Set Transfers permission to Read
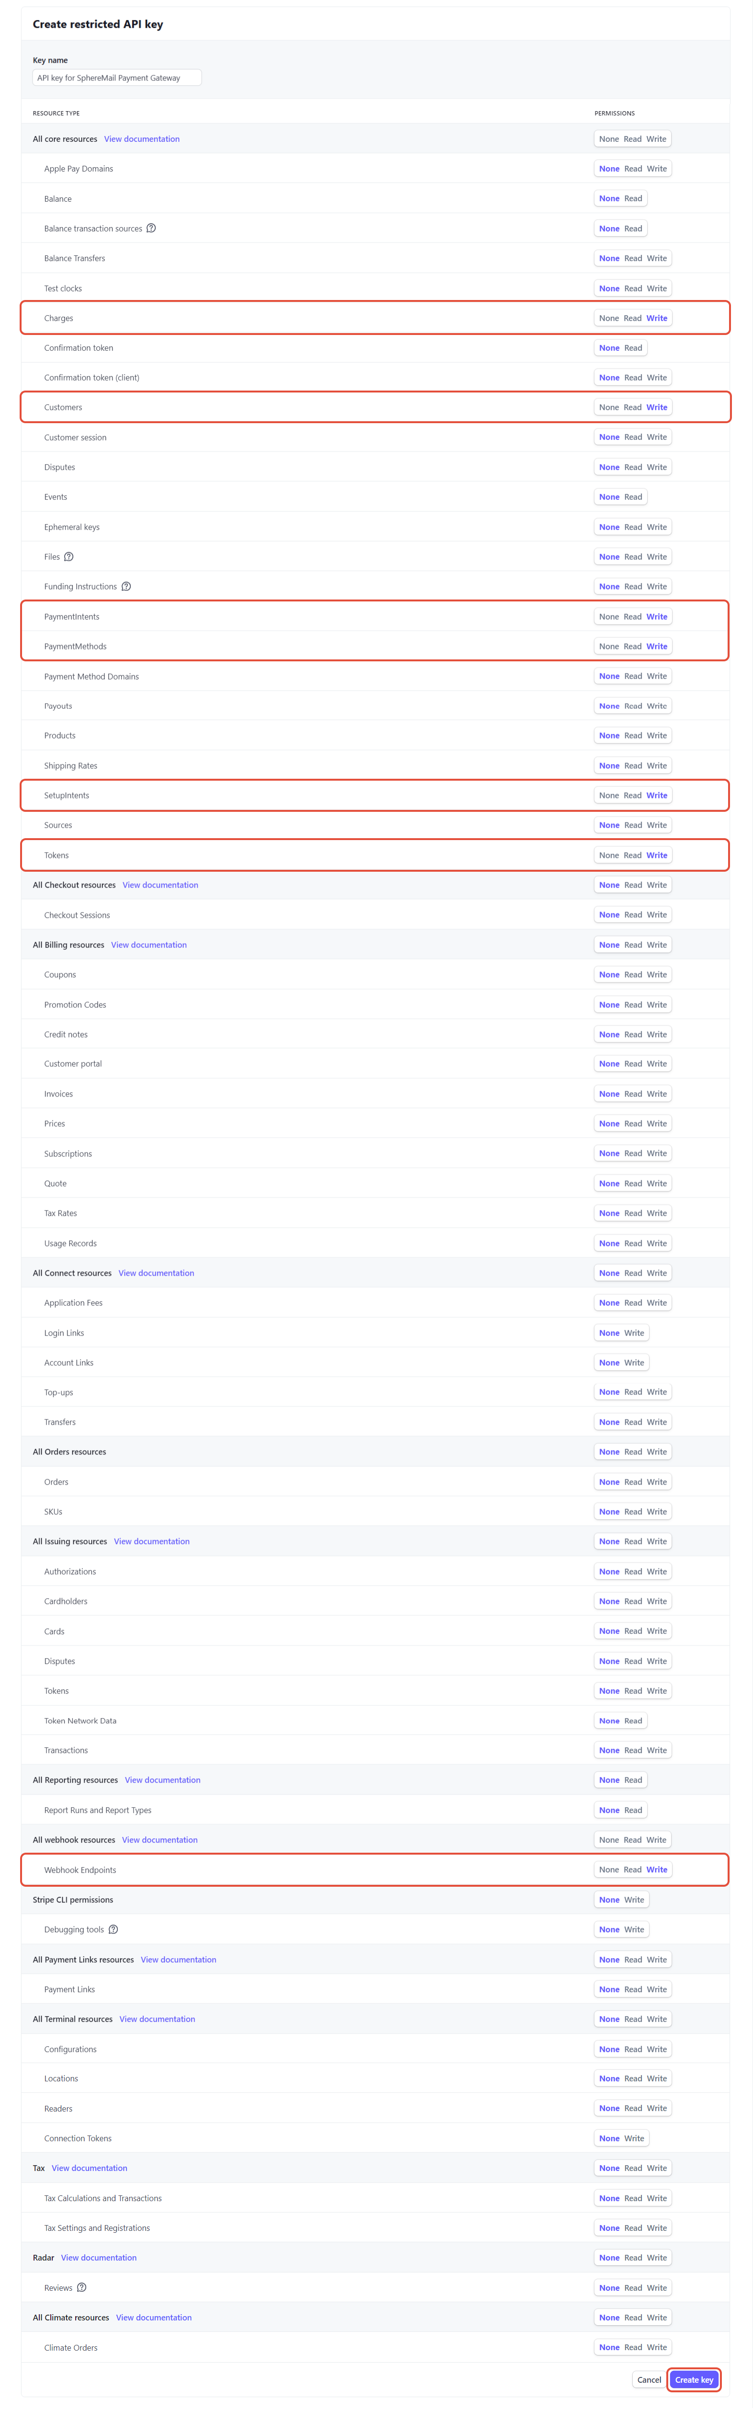 tap(633, 1422)
